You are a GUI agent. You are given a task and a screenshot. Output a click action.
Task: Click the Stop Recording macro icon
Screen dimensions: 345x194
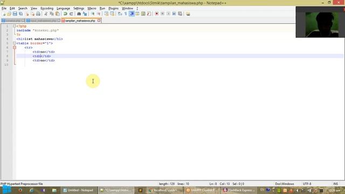(x=162, y=14)
